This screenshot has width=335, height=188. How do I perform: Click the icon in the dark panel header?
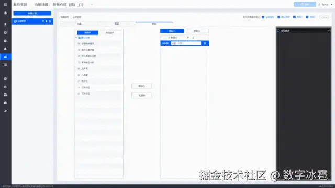pyautogui.click(x=278, y=31)
